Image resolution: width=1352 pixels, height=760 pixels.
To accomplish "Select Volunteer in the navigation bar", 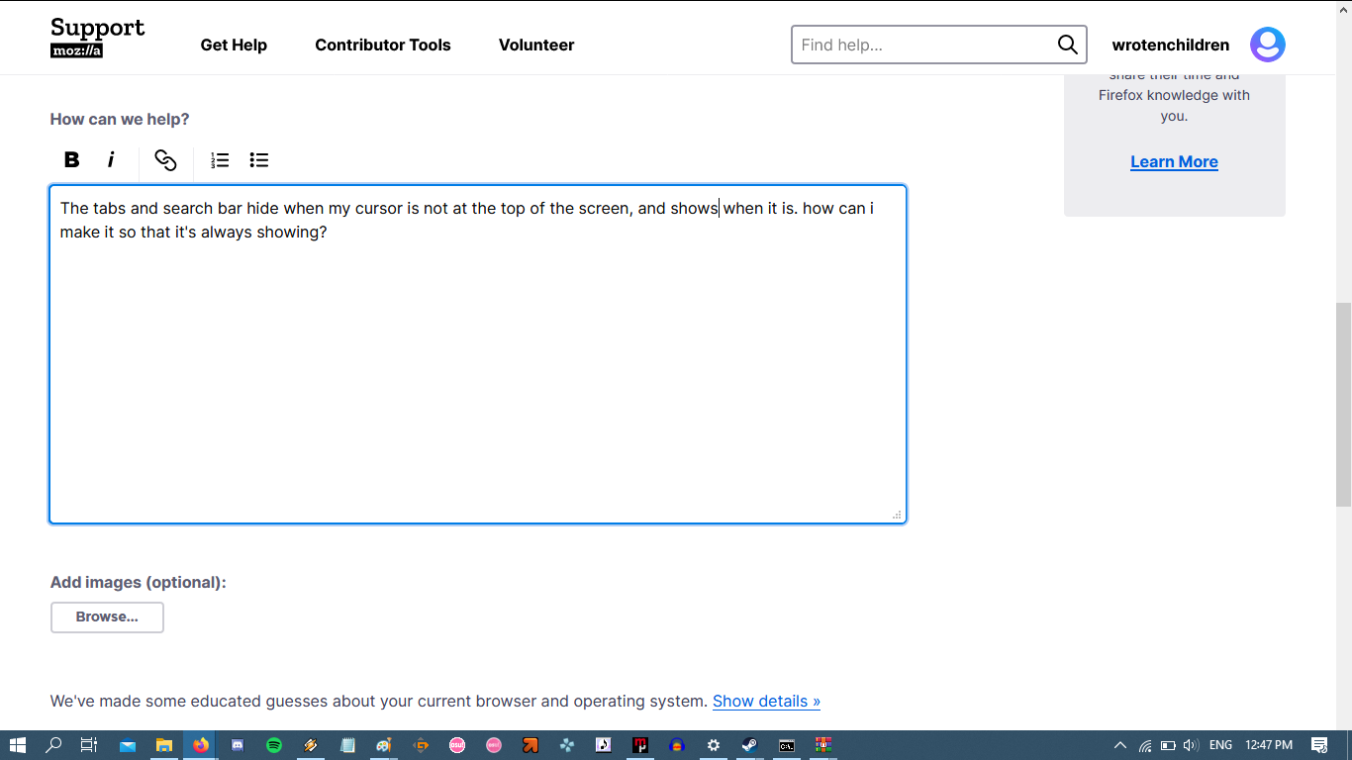I will point(535,45).
